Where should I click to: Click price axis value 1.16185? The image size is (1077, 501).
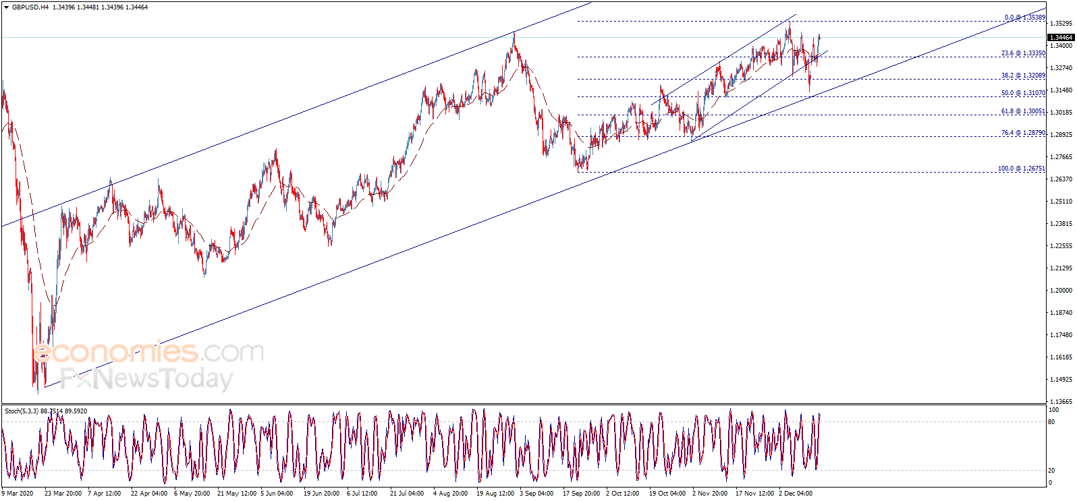click(1060, 357)
